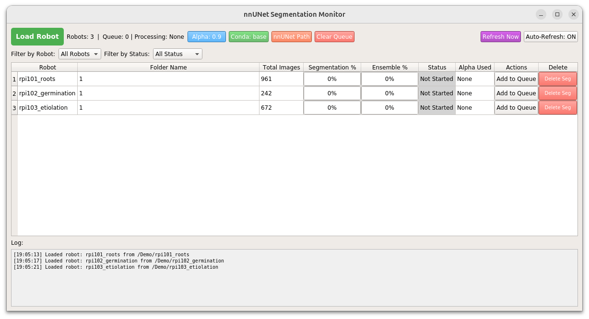Open the Filter by Robot dropdown
The width and height of the screenshot is (589, 319).
click(x=80, y=54)
